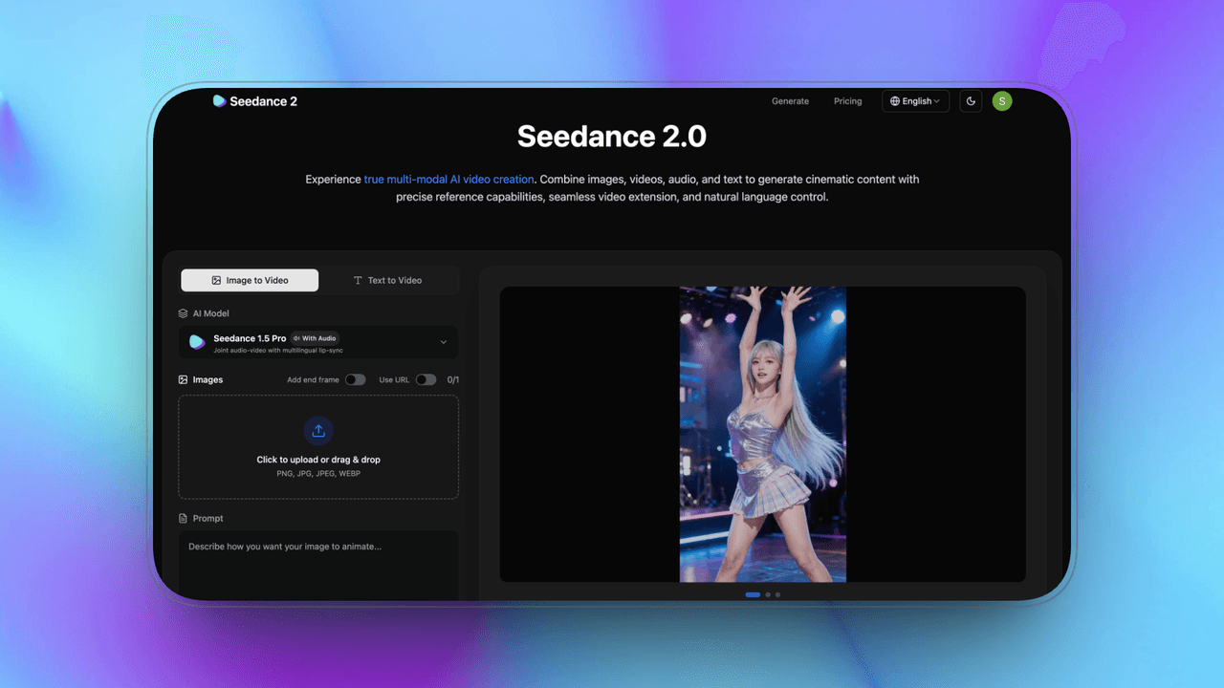Click the Seedance 2 logo icon

219,100
